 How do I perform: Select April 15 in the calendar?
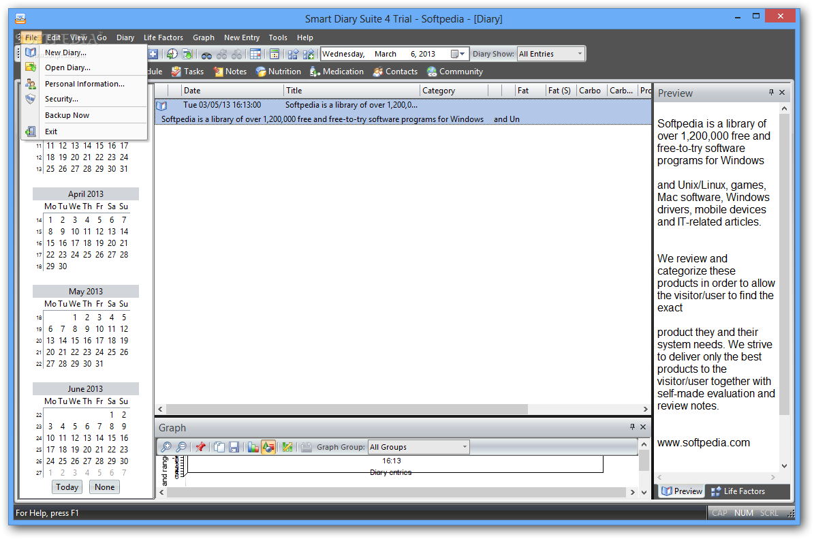pyautogui.click(x=50, y=243)
